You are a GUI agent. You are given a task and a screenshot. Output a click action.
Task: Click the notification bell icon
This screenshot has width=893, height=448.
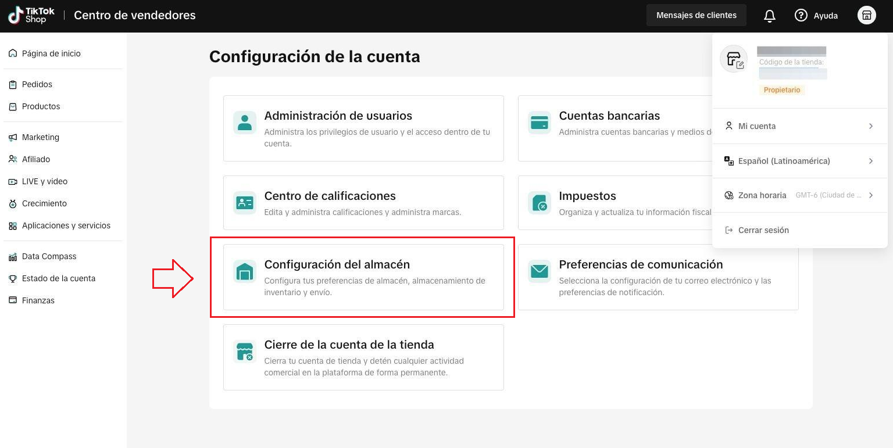[769, 16]
